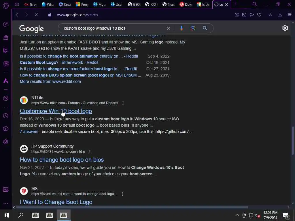This screenshot has width=295, height=221.
Task: Open 'Customize Win 10 boot logo' result
Action: (x=56, y=111)
